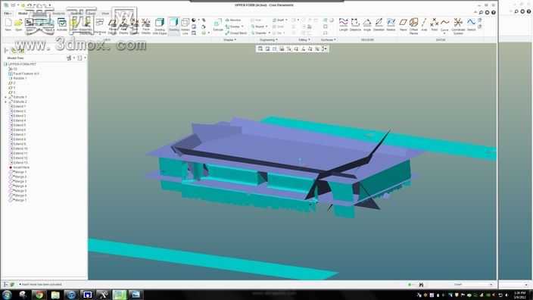
Task: Select Merge 1 in model tree
Action: pyautogui.click(x=20, y=173)
